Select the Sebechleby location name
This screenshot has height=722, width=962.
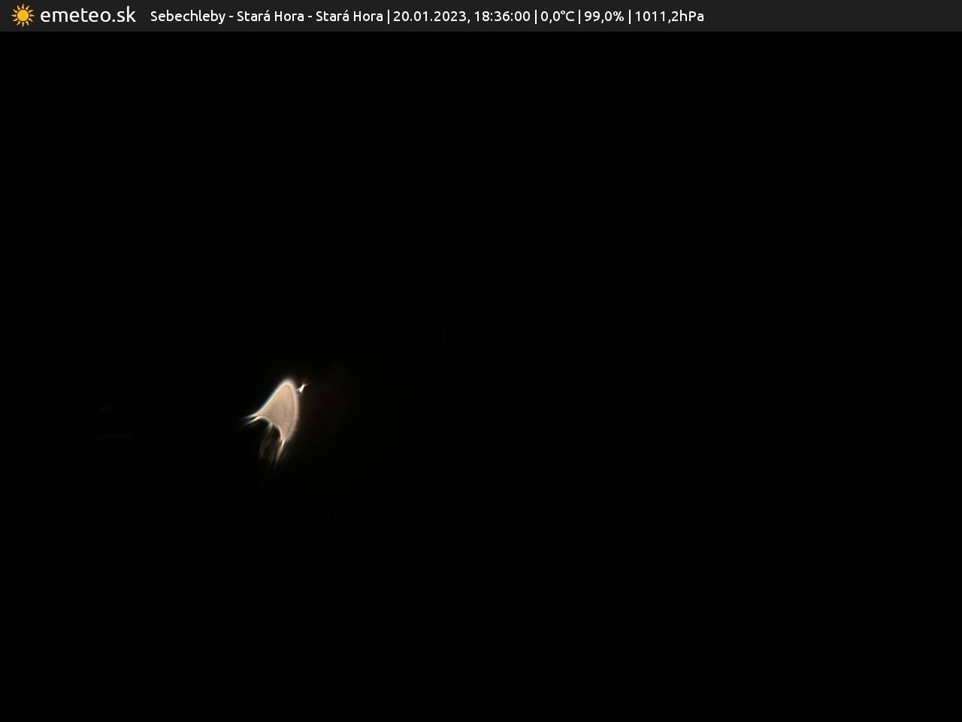click(187, 17)
